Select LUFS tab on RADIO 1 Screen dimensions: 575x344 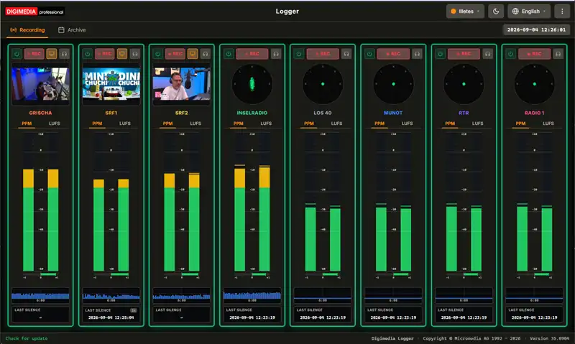[x=548, y=124]
